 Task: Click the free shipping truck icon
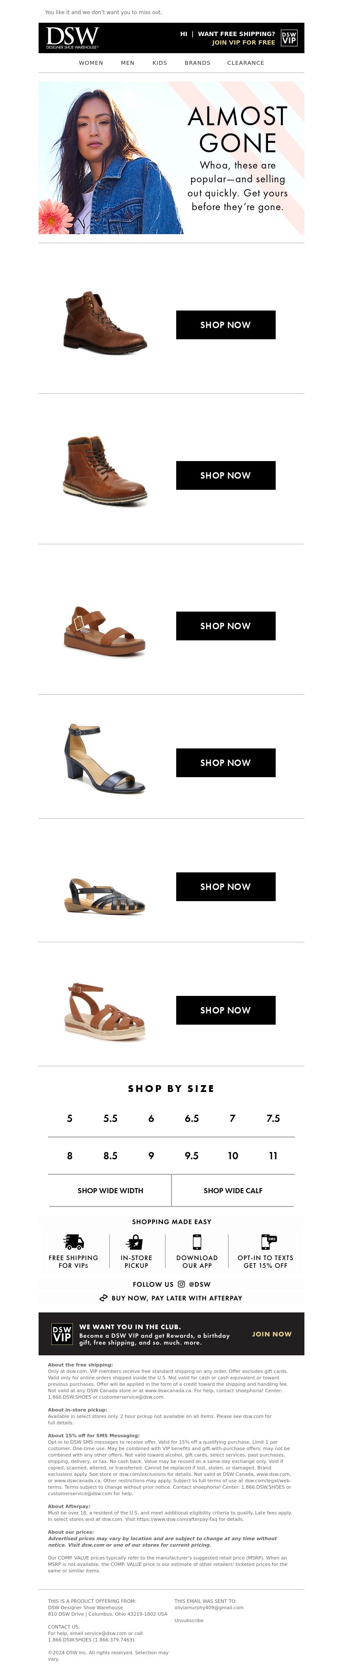[73, 1242]
